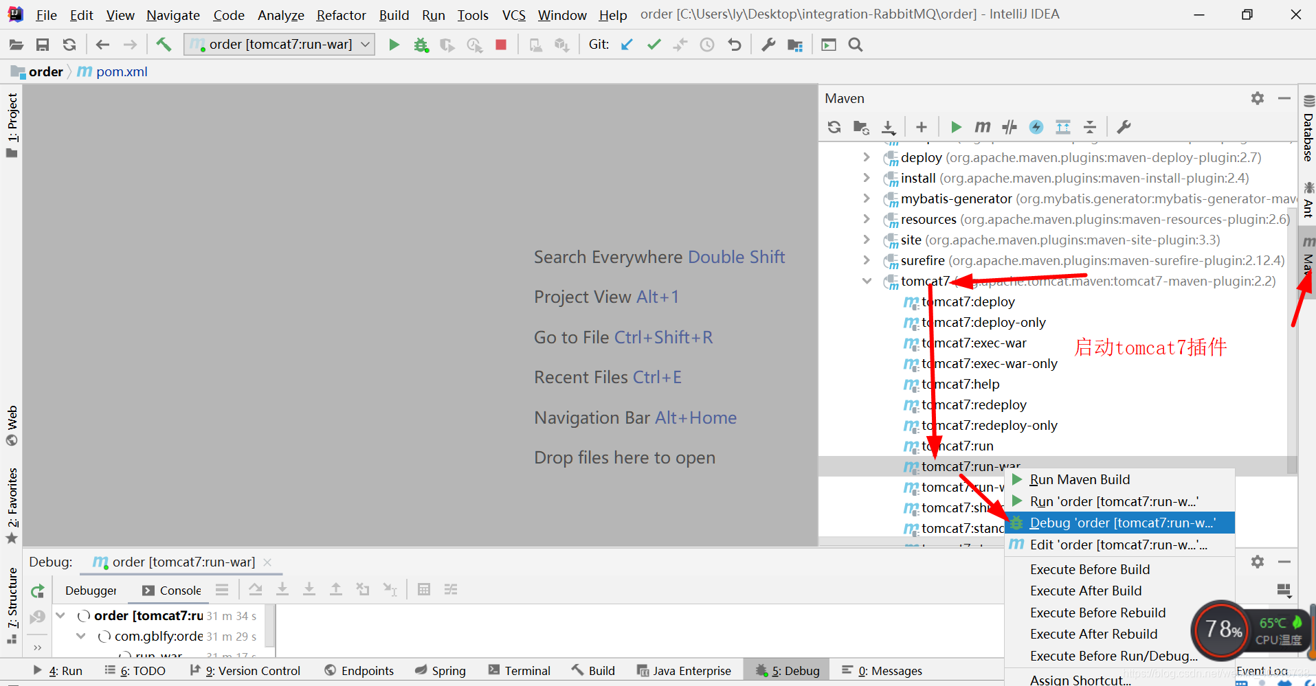Hide the Maven tool window
Image resolution: width=1316 pixels, height=686 pixels.
[x=1284, y=98]
